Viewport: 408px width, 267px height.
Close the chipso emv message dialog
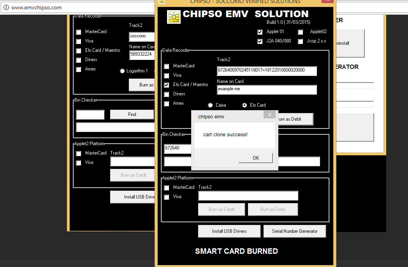point(269,114)
